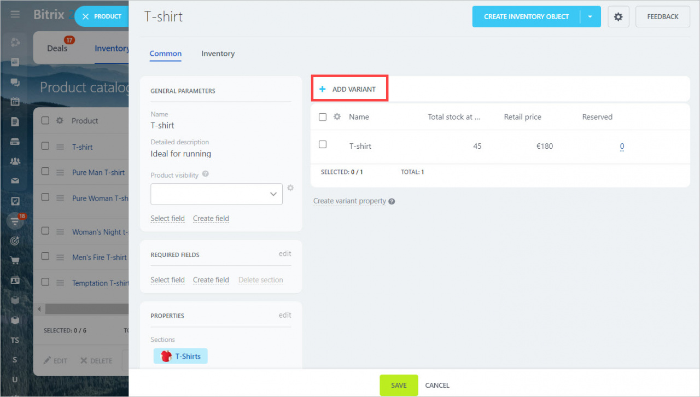Screen dimensions: 700x397
Task: Close the product slider with the X Product label
Action: tap(102, 16)
